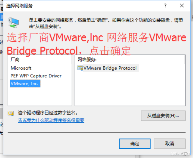Click the 网络服务 column header
Image resolution: width=193 pixels, height=158 pixels.
pyautogui.click(x=87, y=60)
